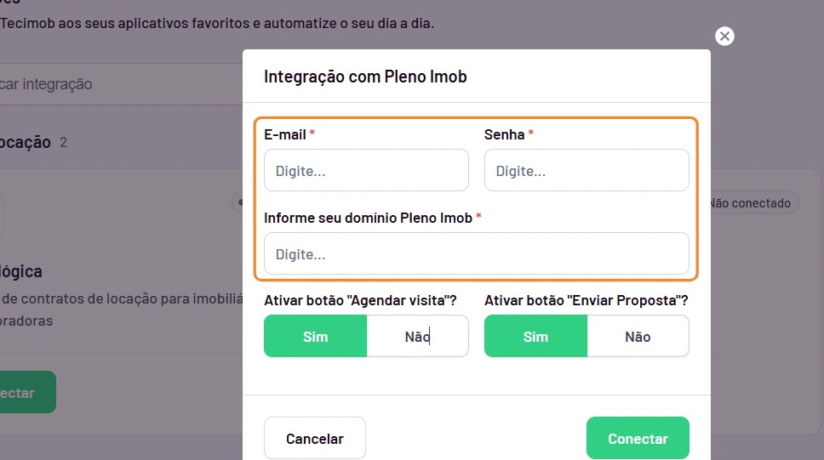
Task: Set "Enviar Proposta" option to Sim
Action: 535,336
